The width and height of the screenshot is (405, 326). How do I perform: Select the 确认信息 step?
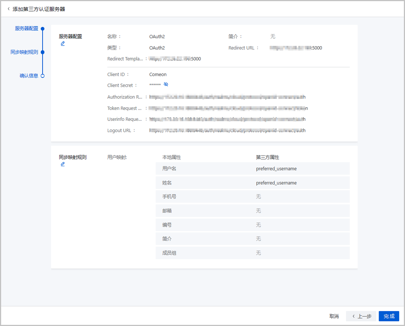[x=29, y=76]
